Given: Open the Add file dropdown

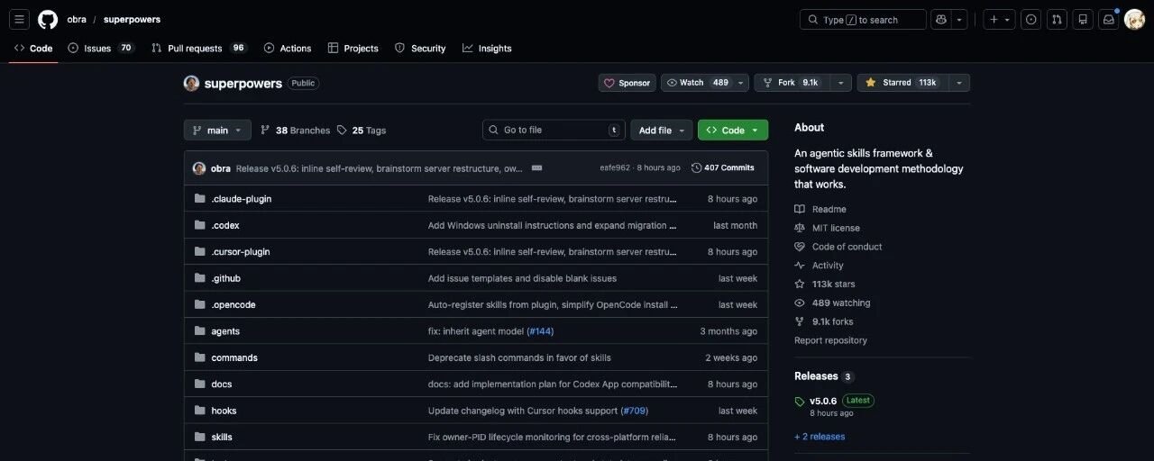Looking at the screenshot, I should [x=662, y=130].
